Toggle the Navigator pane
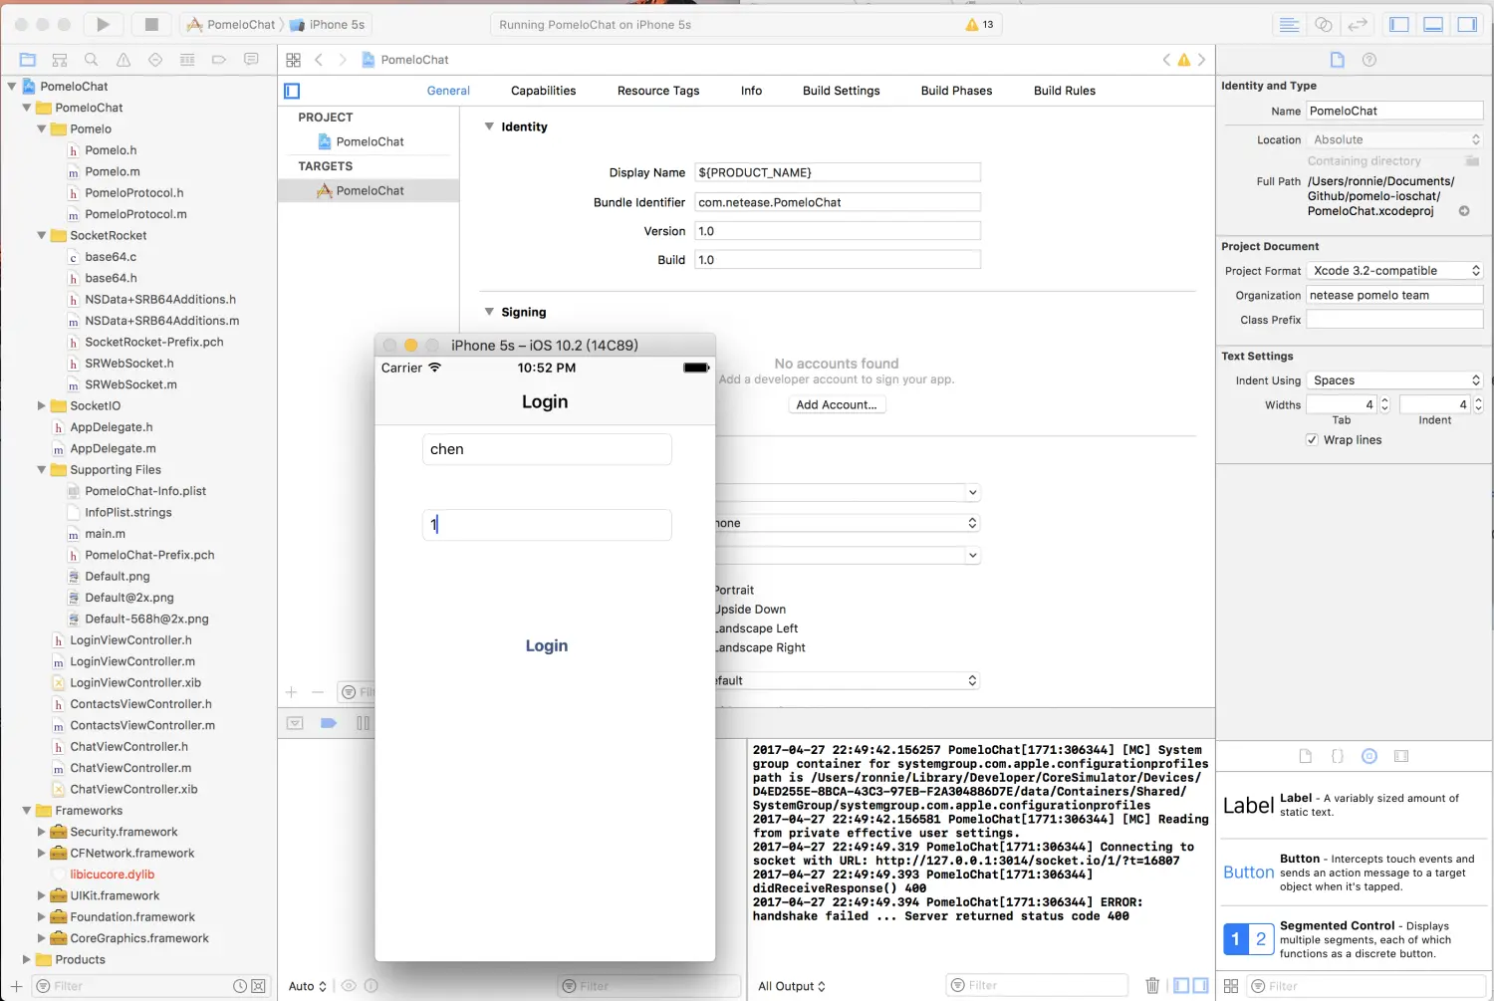 1399,25
